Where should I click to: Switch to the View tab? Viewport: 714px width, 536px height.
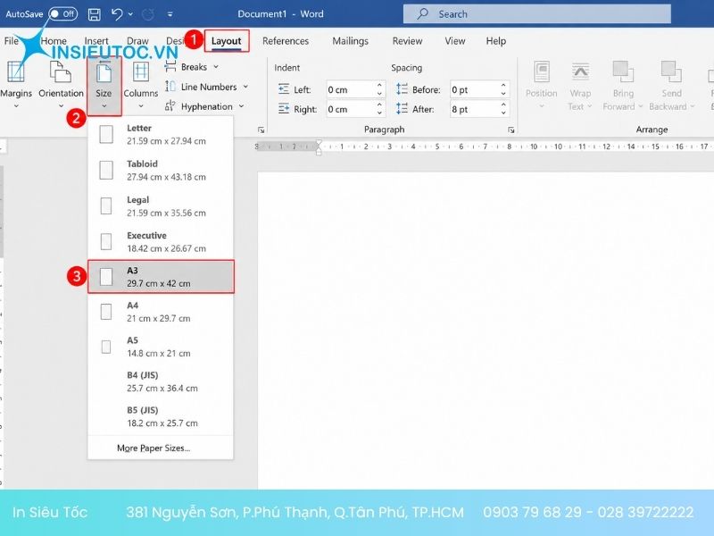point(455,41)
